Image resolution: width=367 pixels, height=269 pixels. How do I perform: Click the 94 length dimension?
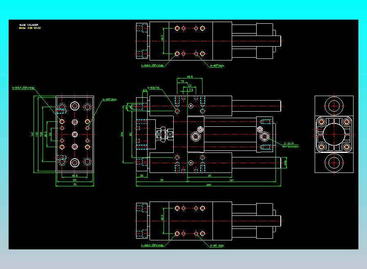[161, 180]
